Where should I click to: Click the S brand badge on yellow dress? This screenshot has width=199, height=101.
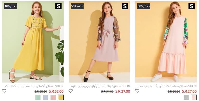tap(58, 6)
